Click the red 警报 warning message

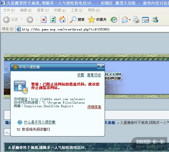coord(65,86)
